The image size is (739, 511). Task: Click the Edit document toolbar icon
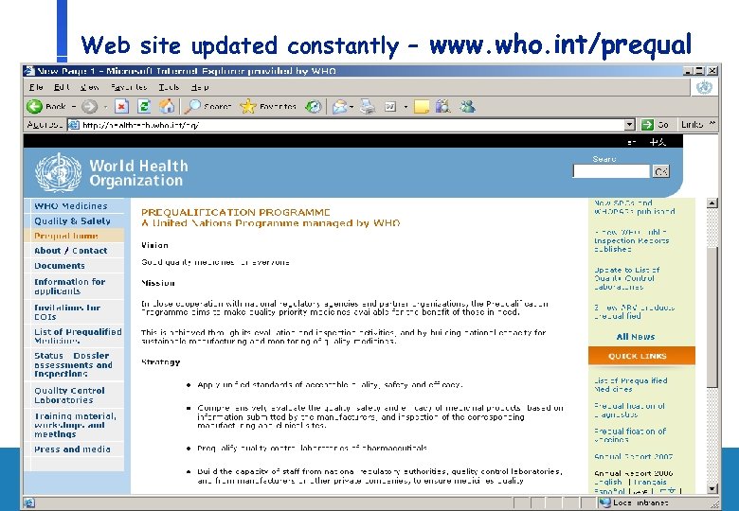(390, 107)
